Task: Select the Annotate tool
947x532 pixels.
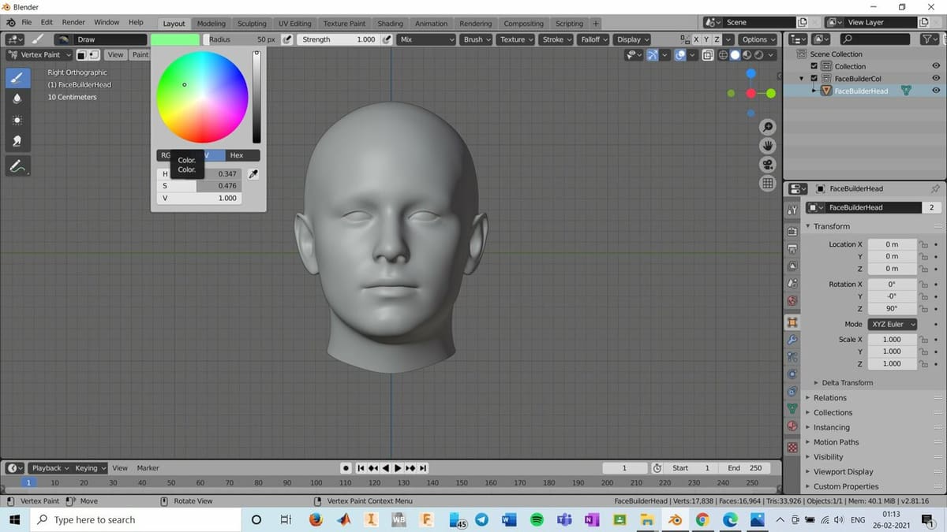Action: (x=17, y=166)
